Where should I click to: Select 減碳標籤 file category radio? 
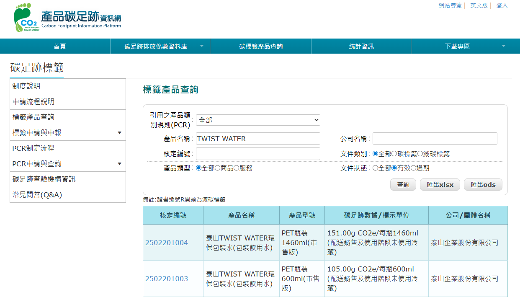tap(420, 154)
